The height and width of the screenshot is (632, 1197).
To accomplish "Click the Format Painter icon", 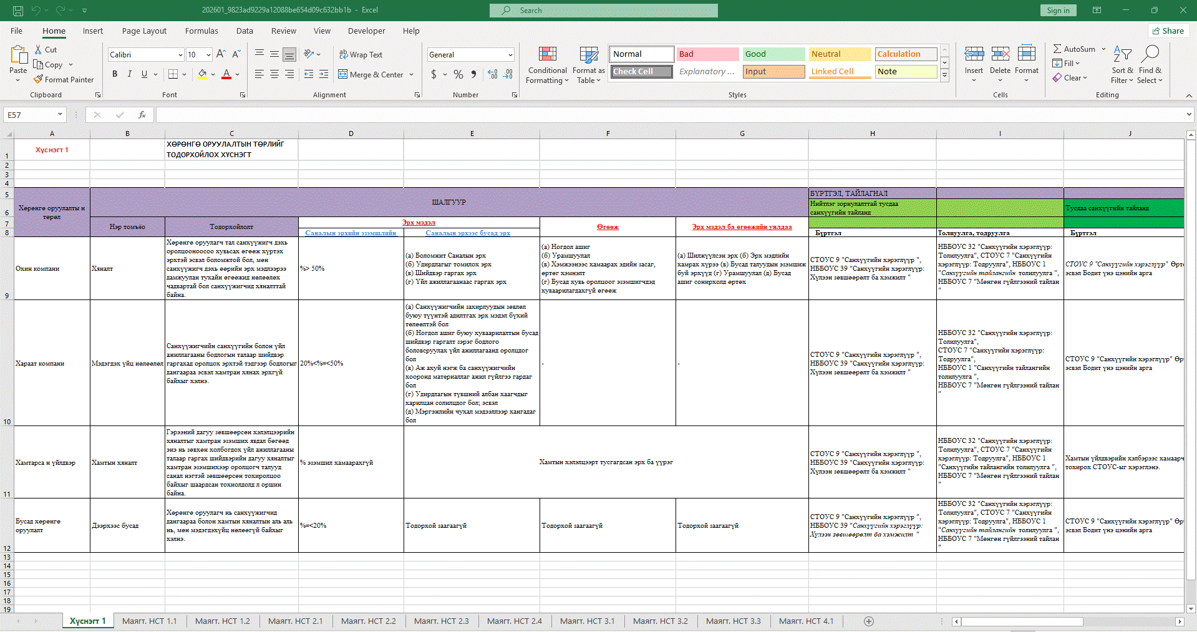I will click(x=39, y=80).
